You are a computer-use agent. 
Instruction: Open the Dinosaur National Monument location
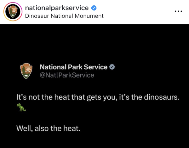coord(64,15)
